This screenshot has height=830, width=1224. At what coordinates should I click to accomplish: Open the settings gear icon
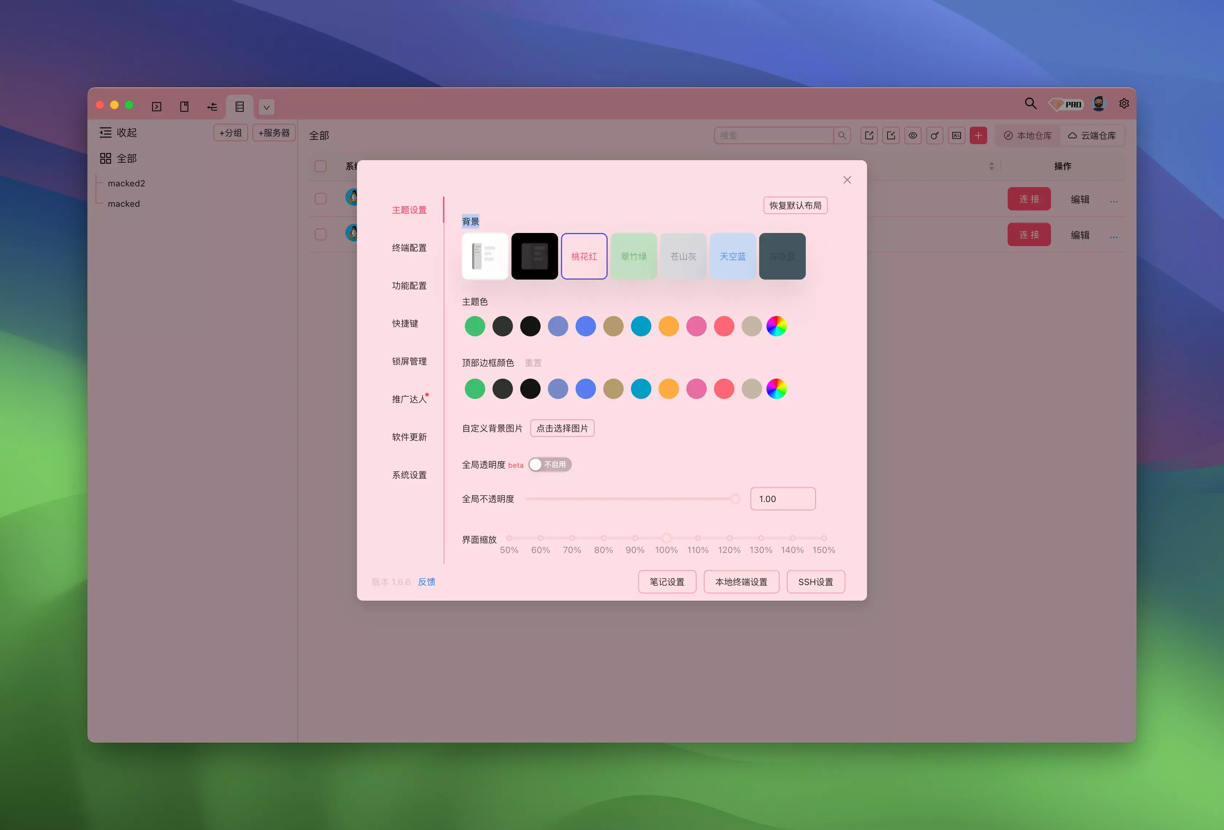pyautogui.click(x=1124, y=104)
